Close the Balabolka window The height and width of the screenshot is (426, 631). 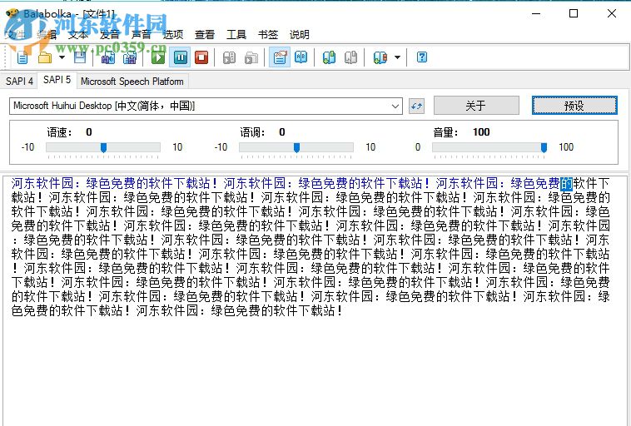click(x=612, y=13)
